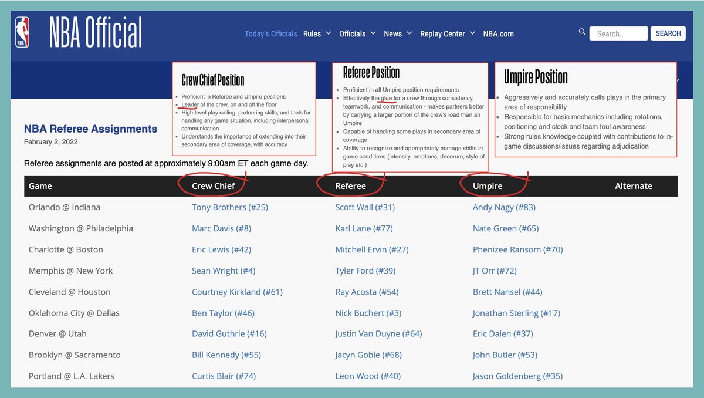The image size is (704, 398).
Task: Open the NBA.com menu link
Action: [x=499, y=33]
